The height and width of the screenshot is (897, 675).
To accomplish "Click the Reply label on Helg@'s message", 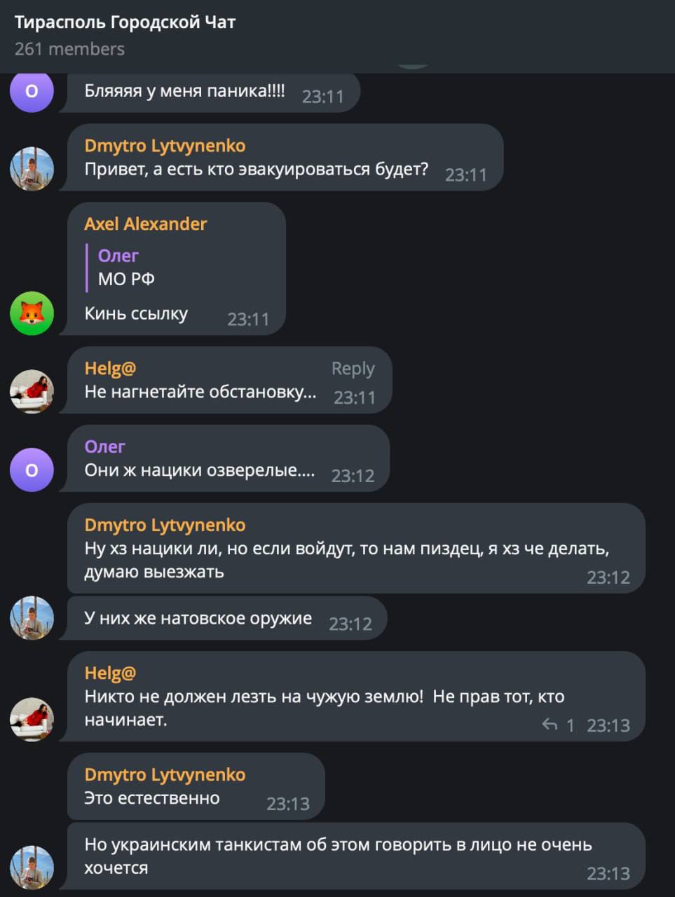I will [x=353, y=369].
